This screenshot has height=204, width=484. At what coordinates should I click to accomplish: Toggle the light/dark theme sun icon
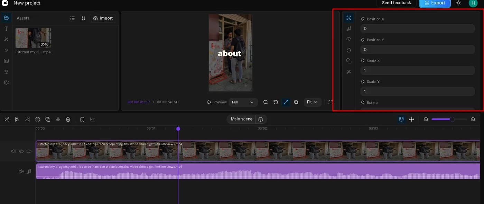(458, 3)
